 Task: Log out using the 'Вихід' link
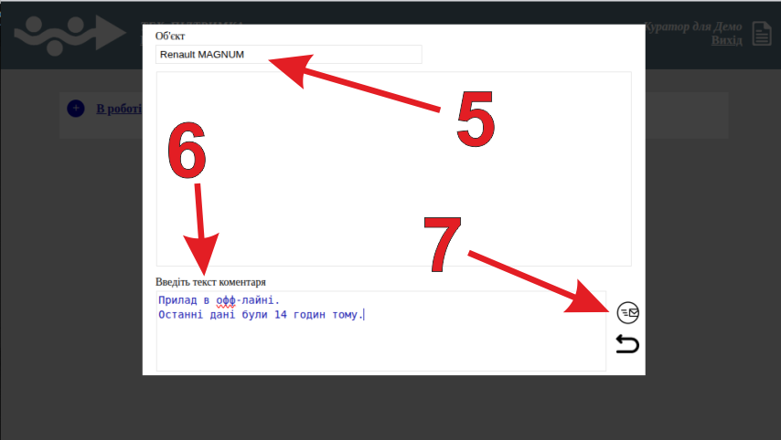(726, 41)
